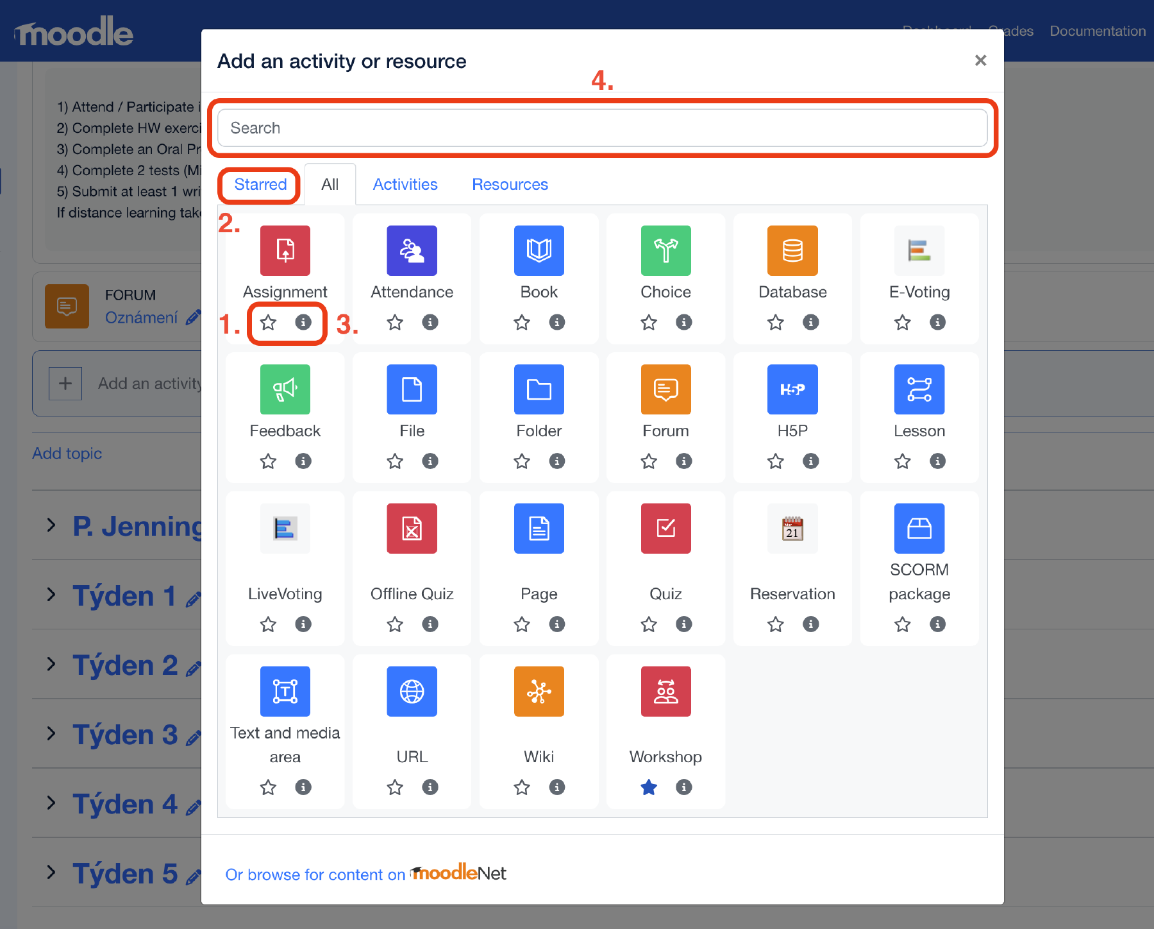Add a Workshop activity
This screenshot has height=929, width=1154.
pos(665,692)
